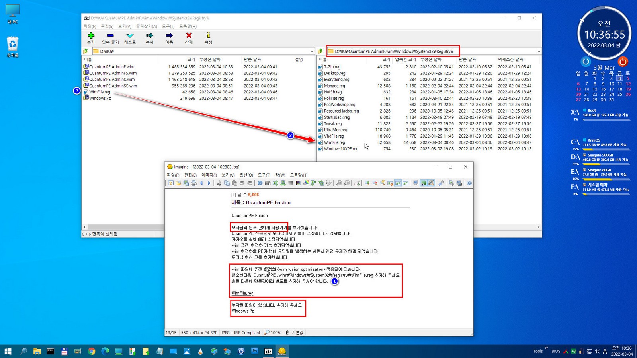
Task: Click the redo icon in Imagine toolbar
Action: [x=250, y=183]
